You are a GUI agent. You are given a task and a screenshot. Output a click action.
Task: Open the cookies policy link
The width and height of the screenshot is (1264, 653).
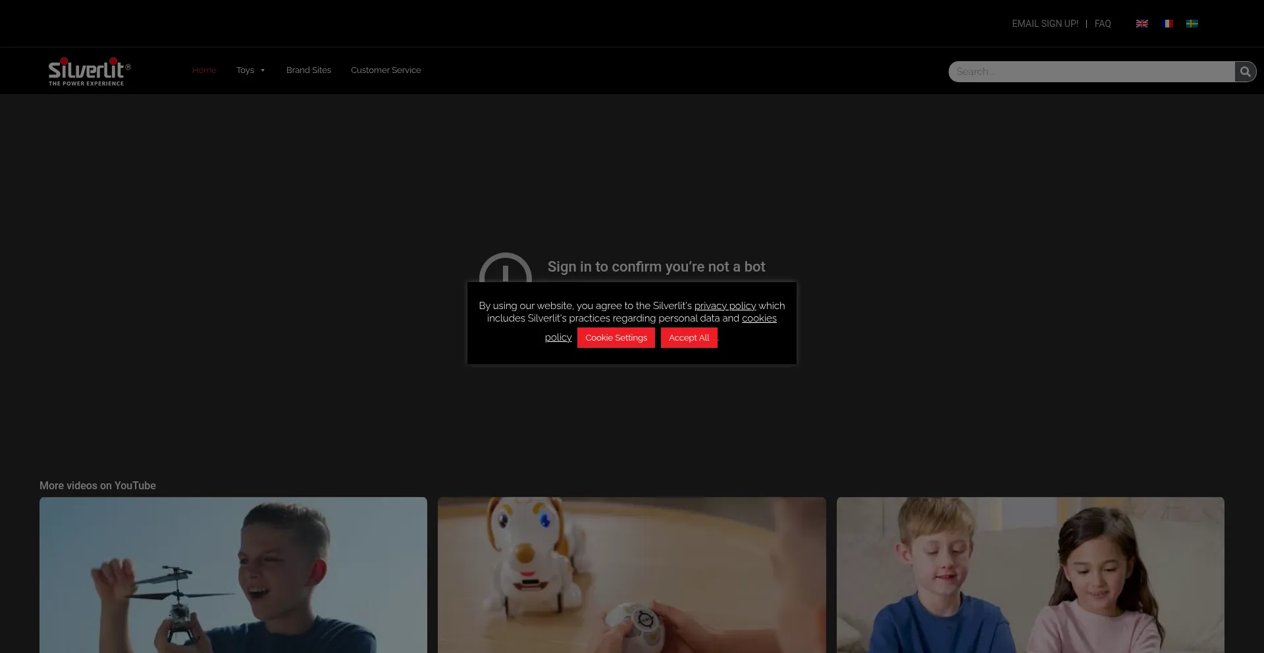point(759,318)
